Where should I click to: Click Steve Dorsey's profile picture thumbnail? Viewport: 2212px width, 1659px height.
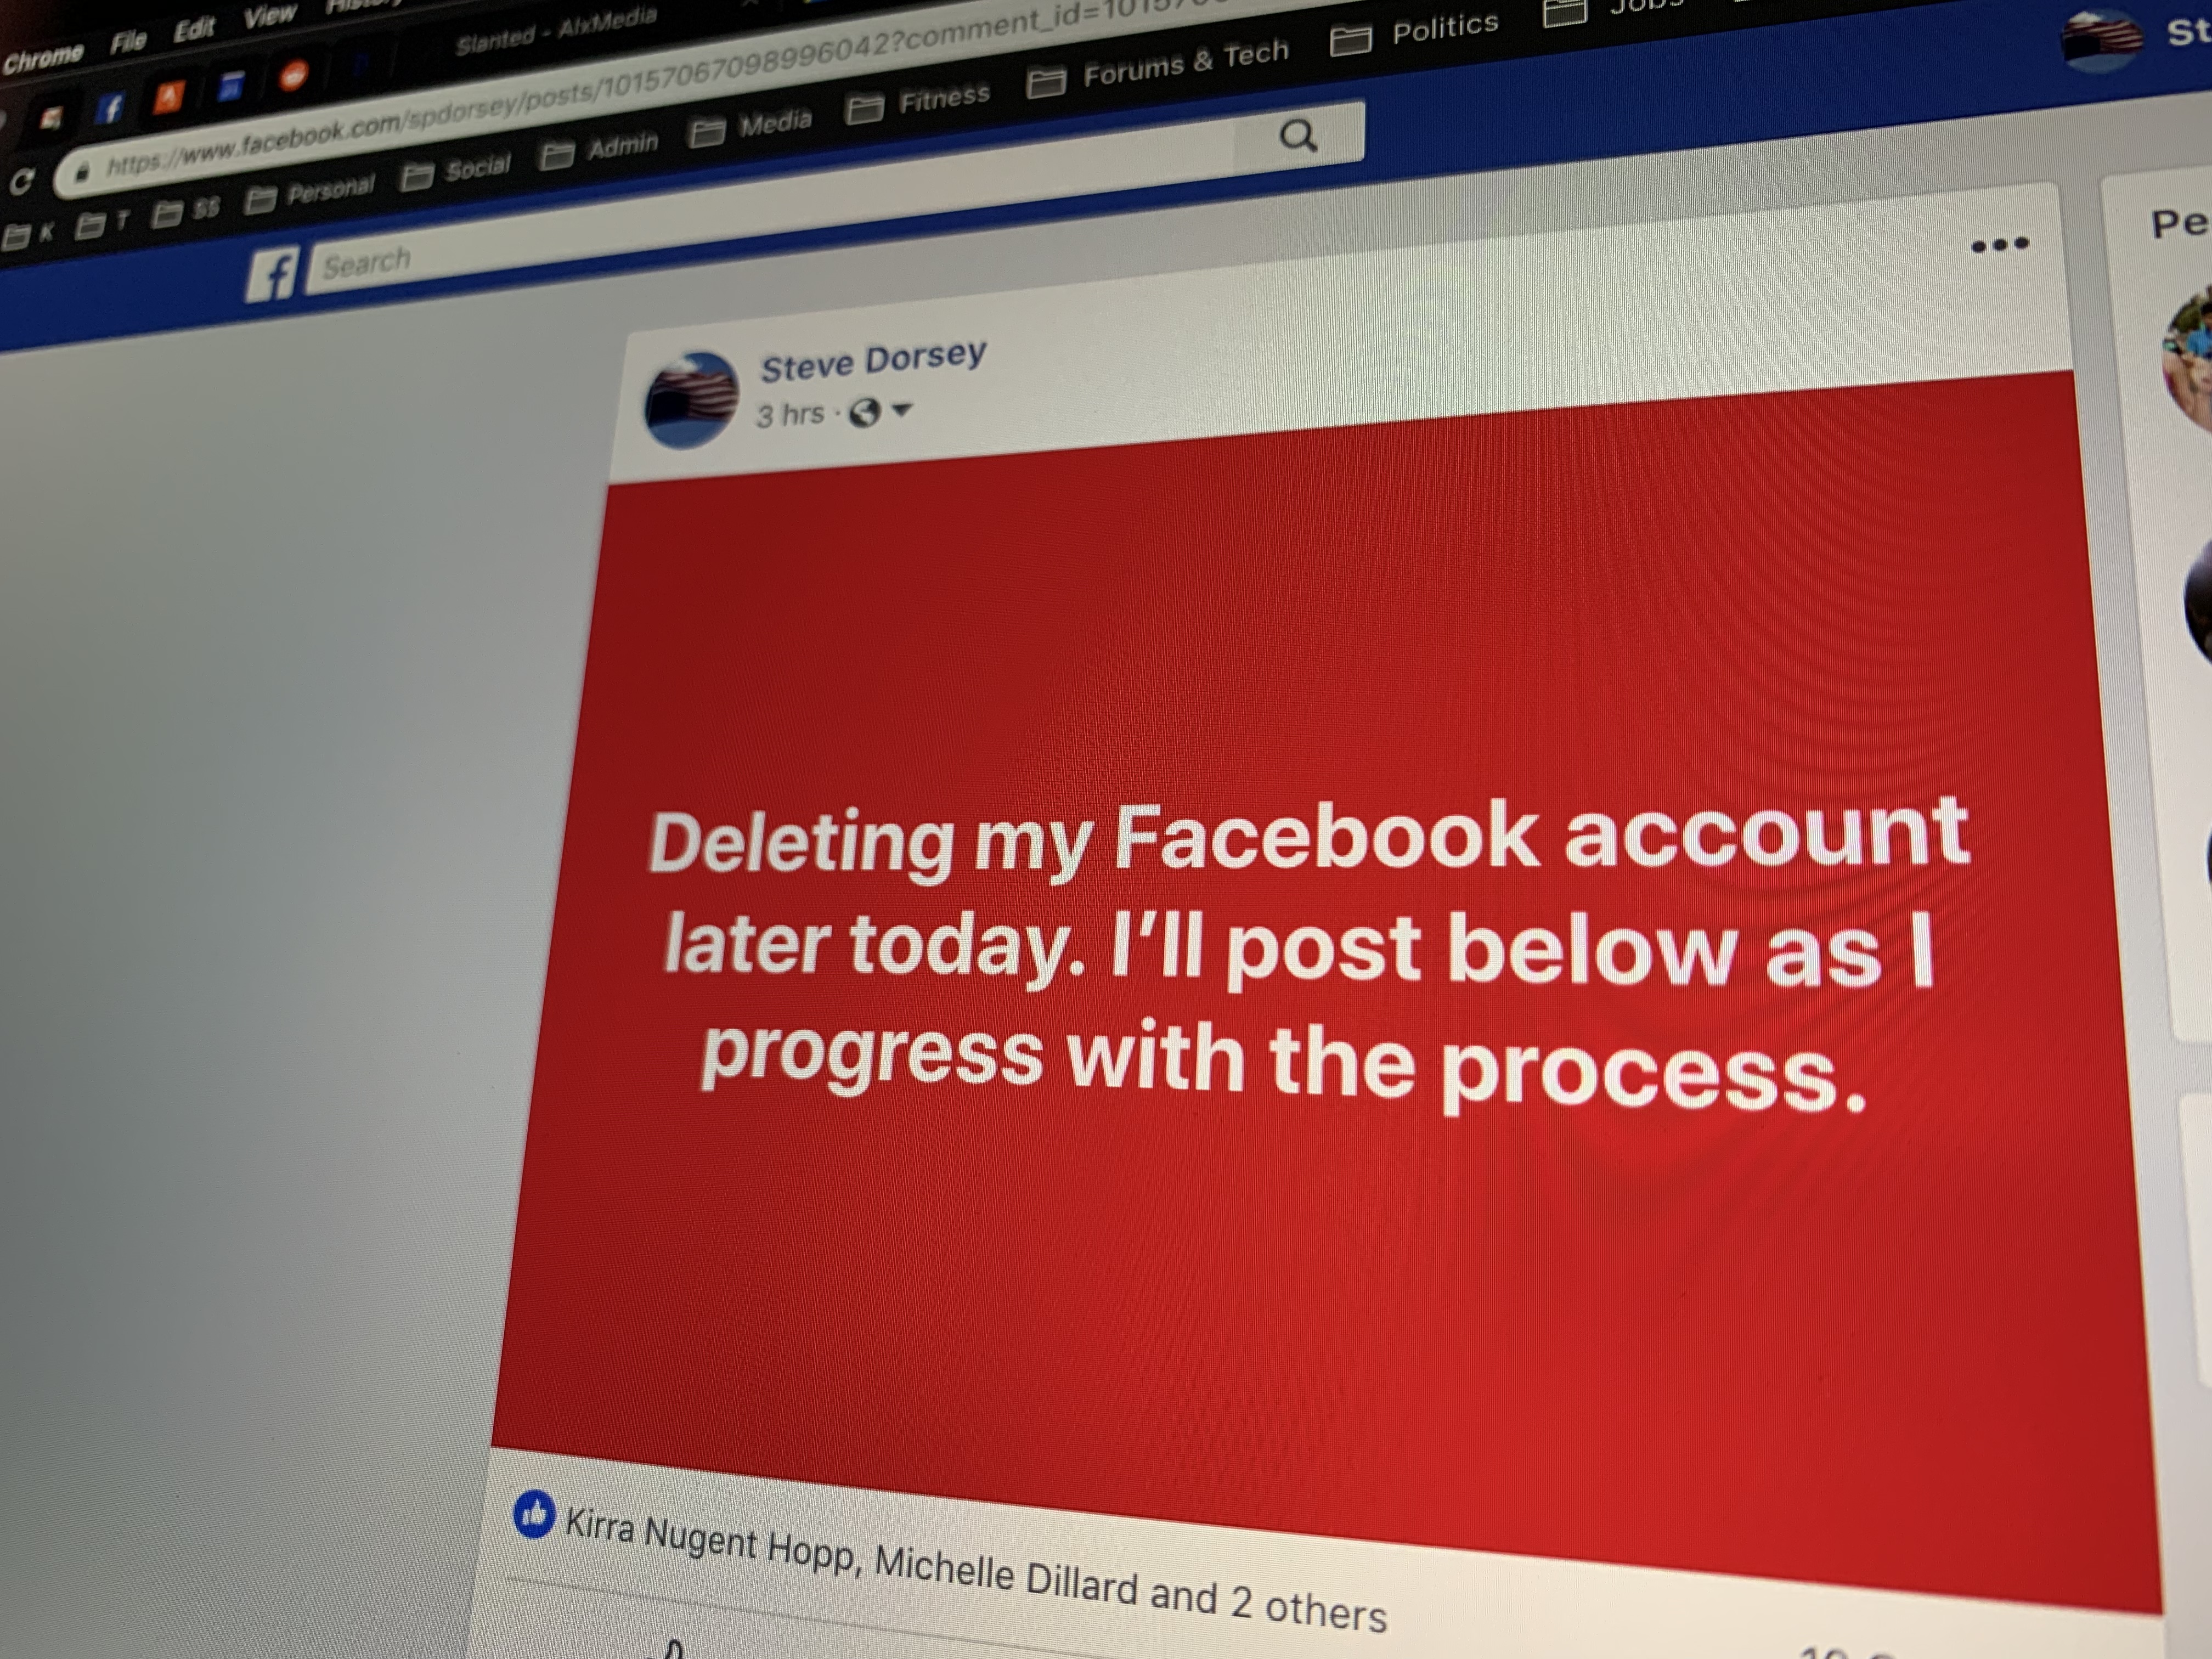point(691,399)
